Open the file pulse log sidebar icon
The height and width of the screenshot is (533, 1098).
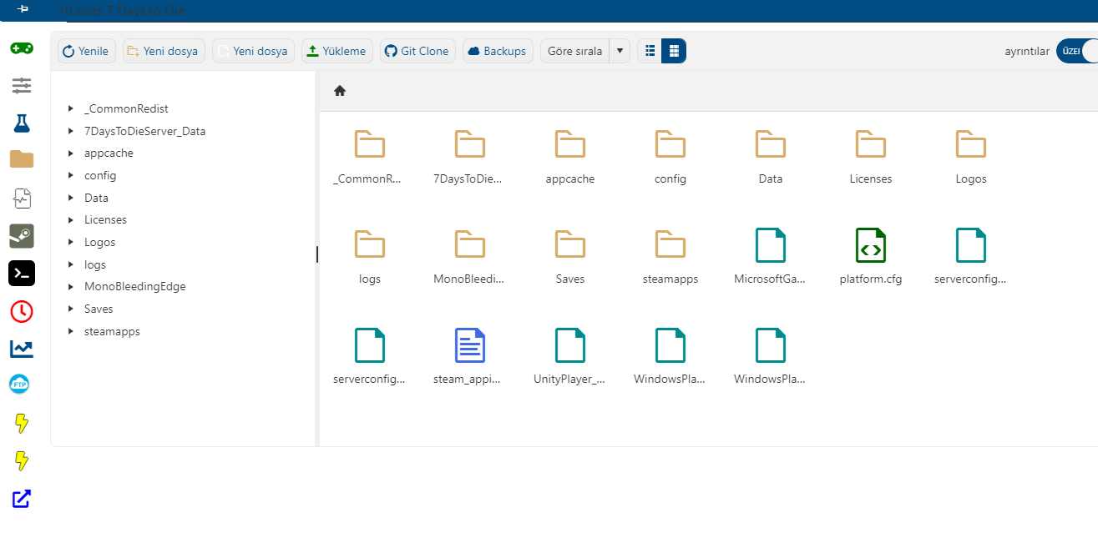coord(22,198)
